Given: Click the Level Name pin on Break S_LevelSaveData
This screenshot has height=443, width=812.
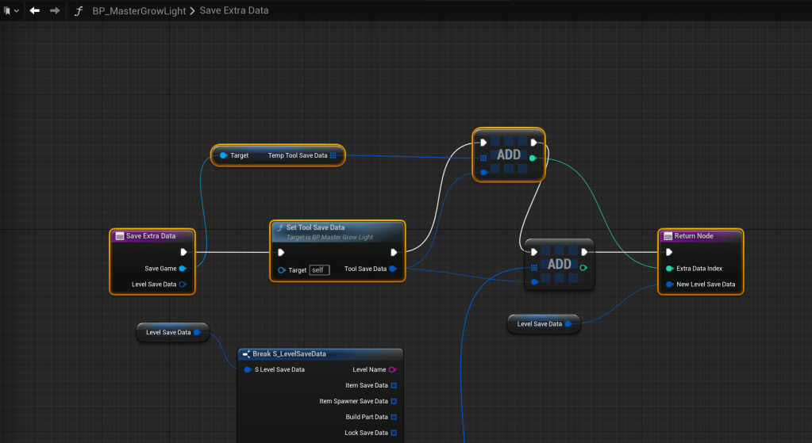Looking at the screenshot, I should click(x=393, y=369).
